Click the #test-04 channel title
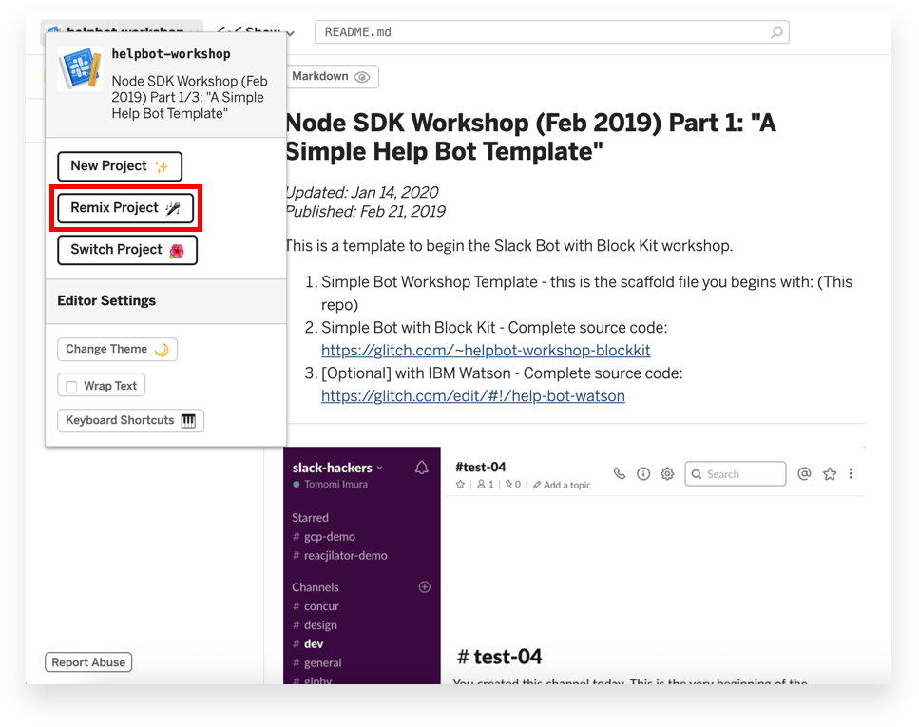The image size is (919, 727). coord(481,467)
